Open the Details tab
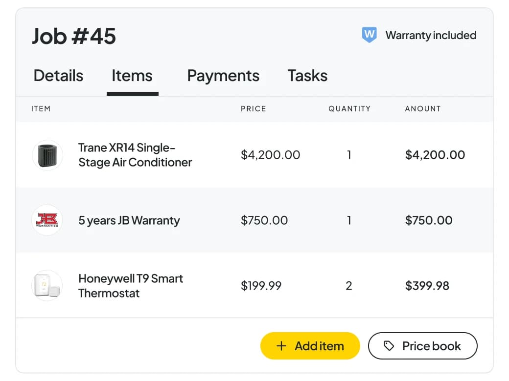The height and width of the screenshot is (381, 509). pyautogui.click(x=58, y=76)
